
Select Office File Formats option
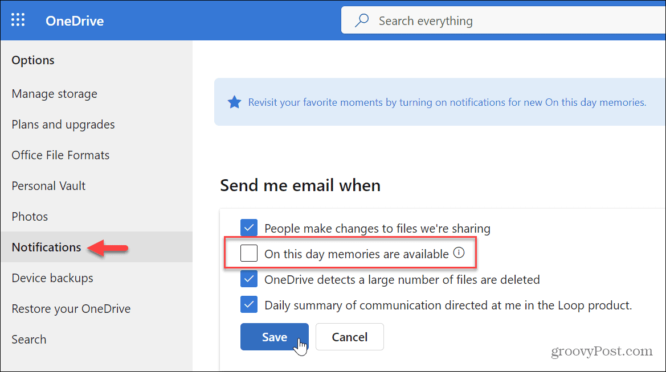point(60,155)
